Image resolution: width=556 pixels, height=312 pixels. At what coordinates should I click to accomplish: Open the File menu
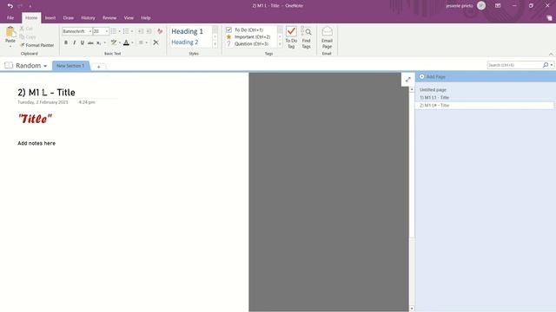click(10, 17)
